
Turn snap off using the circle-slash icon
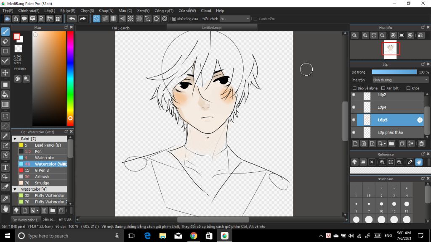coord(96,18)
